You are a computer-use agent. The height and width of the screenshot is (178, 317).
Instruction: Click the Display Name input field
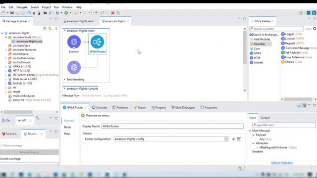tap(172, 126)
